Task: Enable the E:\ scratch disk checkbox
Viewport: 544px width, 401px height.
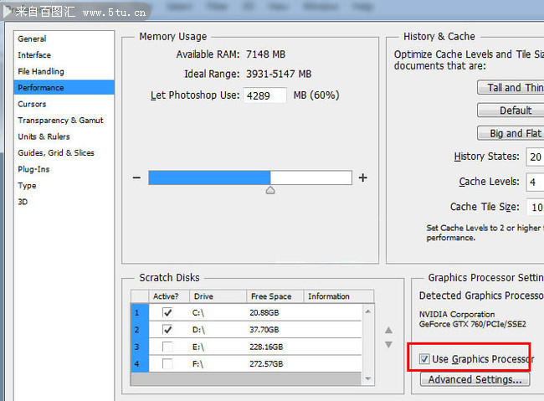Action: click(x=167, y=347)
